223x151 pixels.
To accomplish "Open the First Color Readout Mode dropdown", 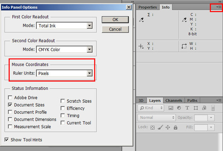I will click(x=64, y=26).
